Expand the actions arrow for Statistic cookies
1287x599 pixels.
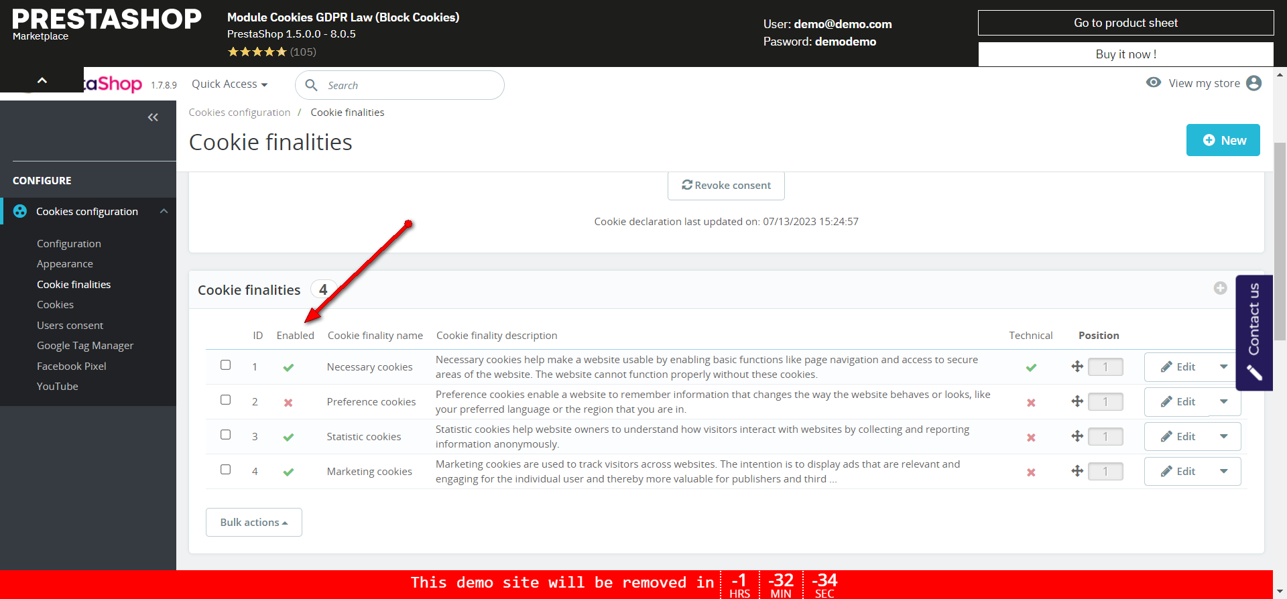click(1224, 436)
